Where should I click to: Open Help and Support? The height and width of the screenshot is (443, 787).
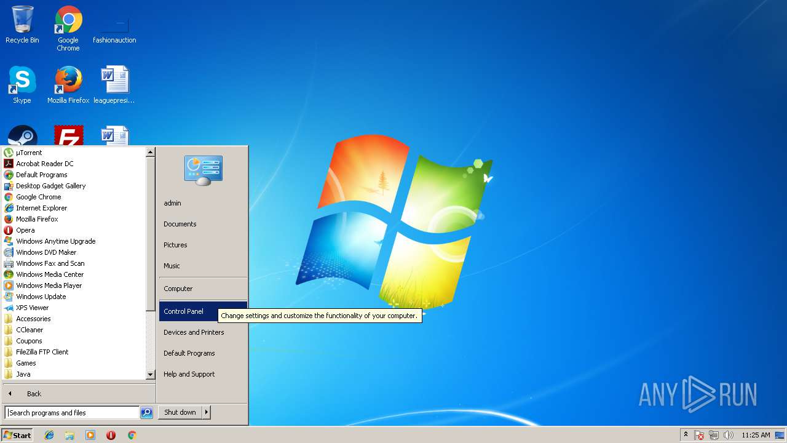(x=203, y=374)
